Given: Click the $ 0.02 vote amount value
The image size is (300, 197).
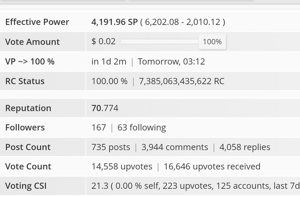Looking at the screenshot, I should click(104, 41).
